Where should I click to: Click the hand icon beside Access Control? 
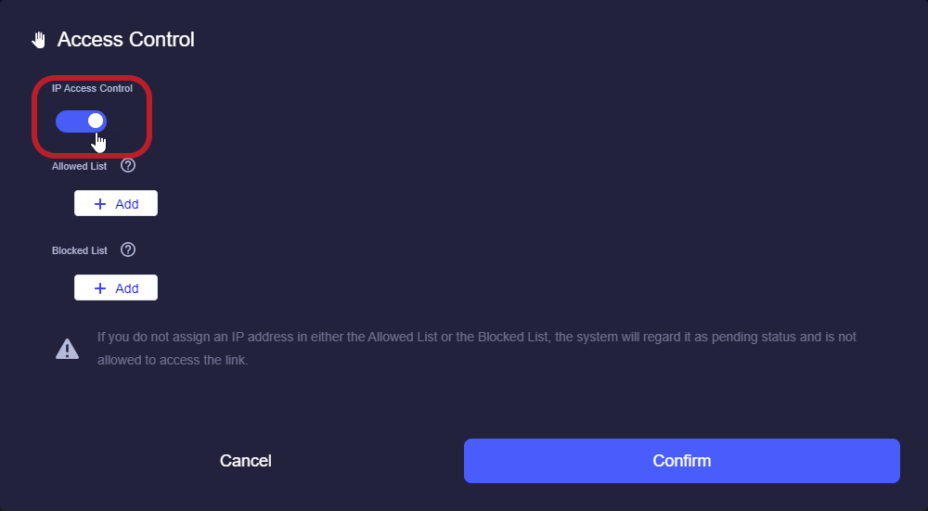click(38, 40)
